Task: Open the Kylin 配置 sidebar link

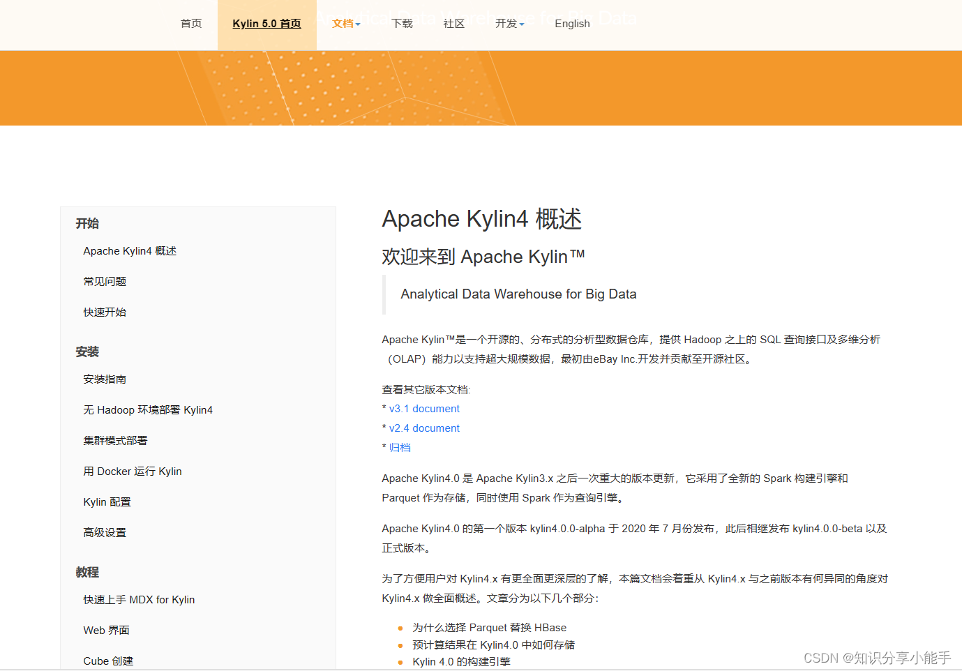Action: [107, 502]
